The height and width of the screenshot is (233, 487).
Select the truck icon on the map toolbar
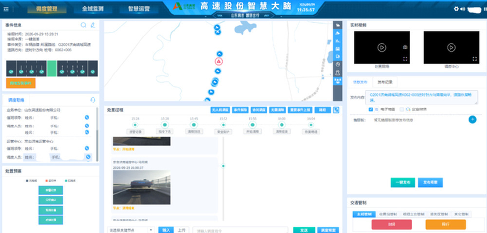[x=337, y=56]
